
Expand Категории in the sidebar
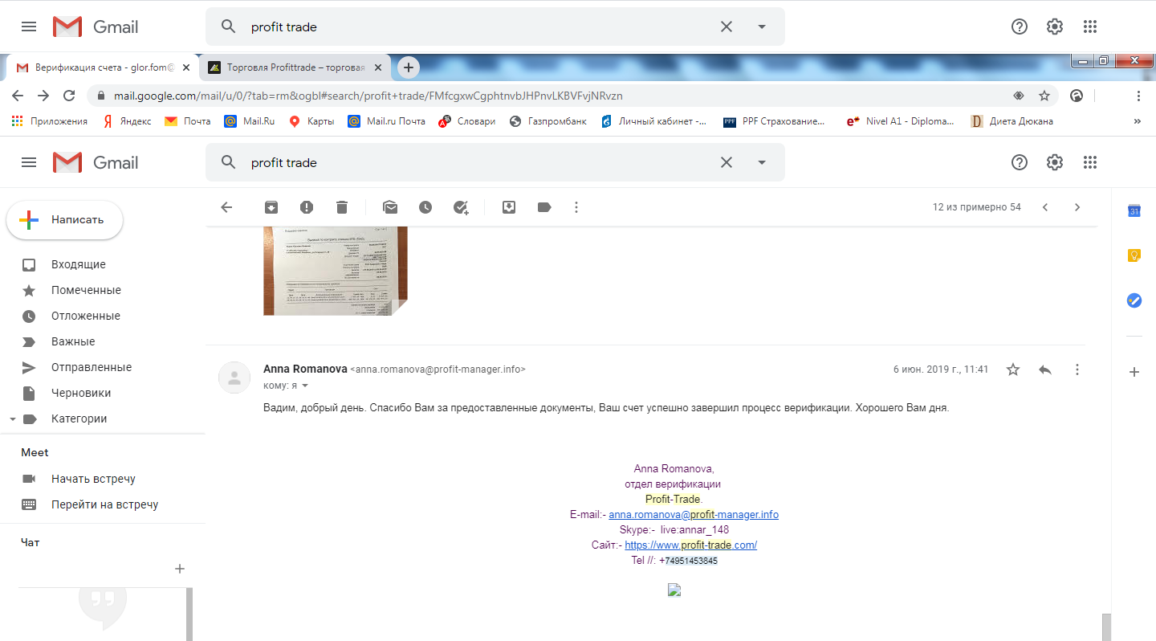(x=12, y=418)
